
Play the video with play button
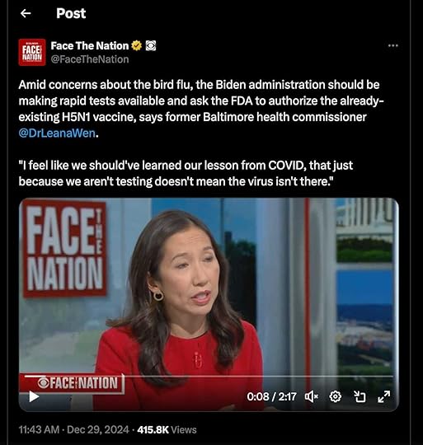(34, 396)
